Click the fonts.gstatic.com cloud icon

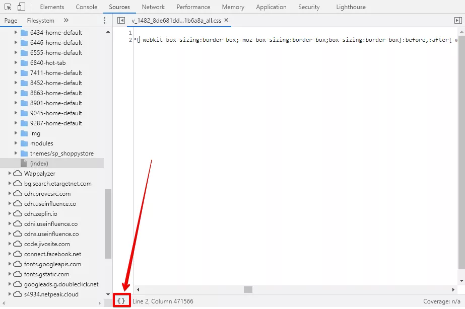pyautogui.click(x=18, y=274)
